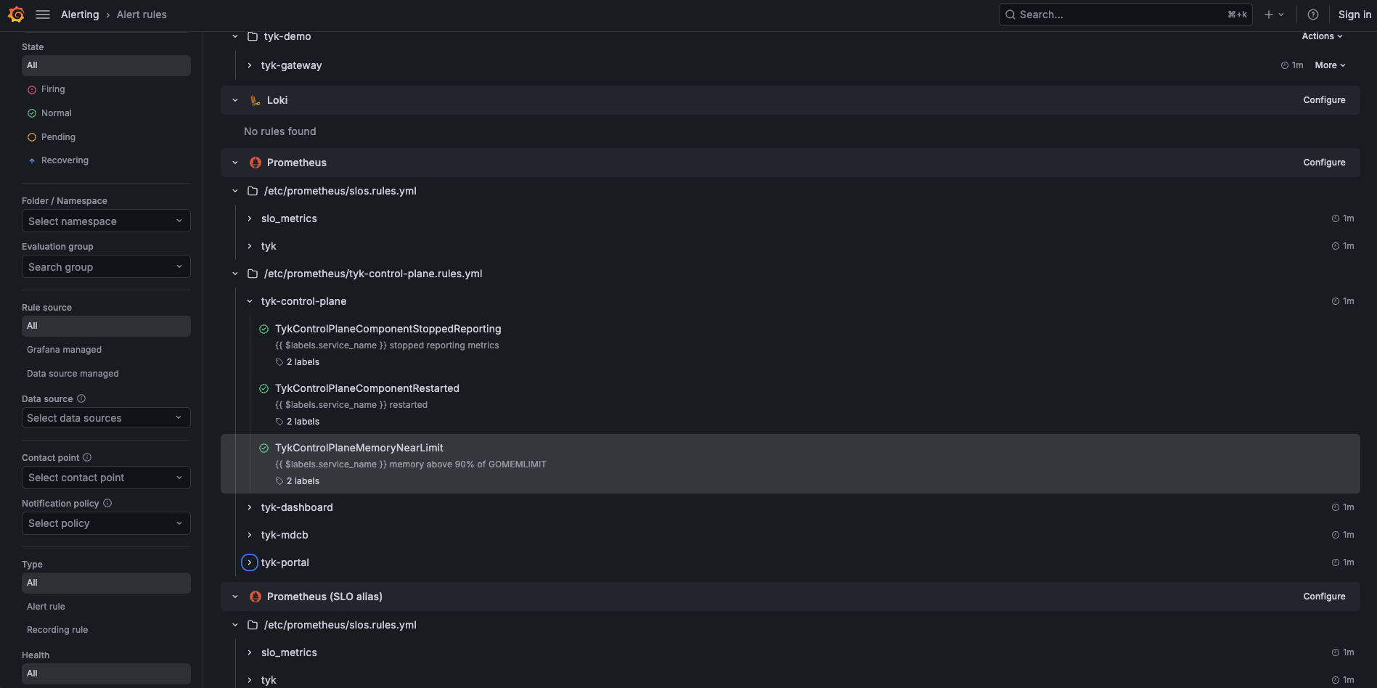Click Sign in link
Image resolution: width=1377 pixels, height=688 pixels.
click(1354, 15)
